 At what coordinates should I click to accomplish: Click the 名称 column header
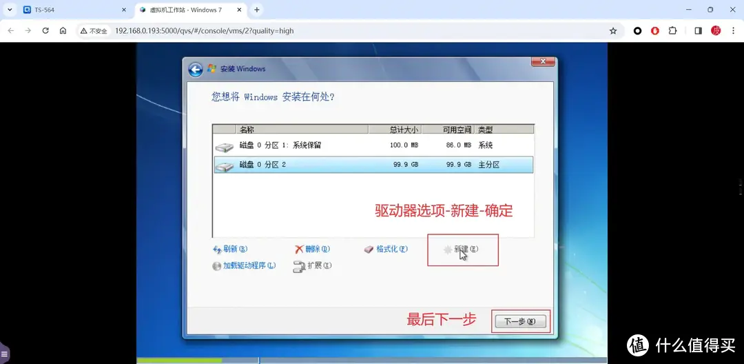point(302,129)
